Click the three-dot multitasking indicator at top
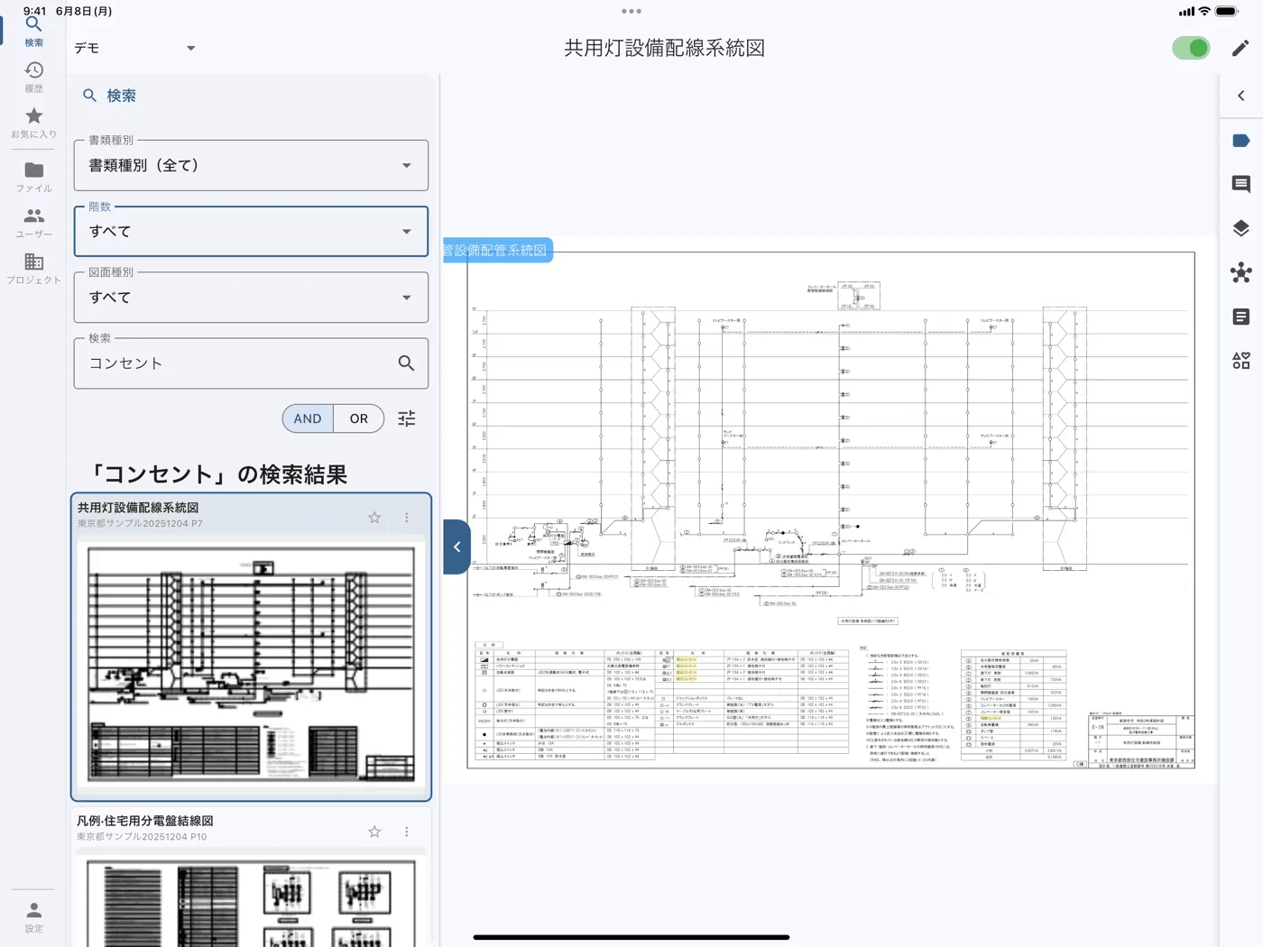Image resolution: width=1263 pixels, height=947 pixels. pos(631,12)
